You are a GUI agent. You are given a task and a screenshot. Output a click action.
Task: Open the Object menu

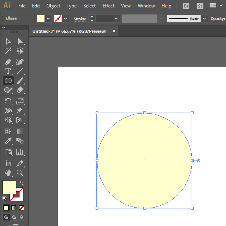point(53,6)
